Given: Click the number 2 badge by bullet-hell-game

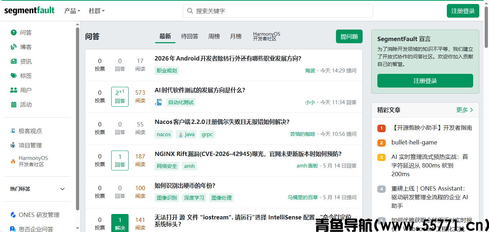Looking at the screenshot, I should (x=381, y=143).
